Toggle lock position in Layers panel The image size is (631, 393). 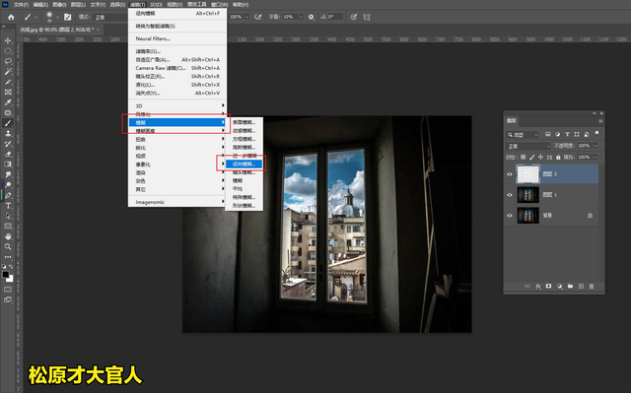pyautogui.click(x=540, y=158)
